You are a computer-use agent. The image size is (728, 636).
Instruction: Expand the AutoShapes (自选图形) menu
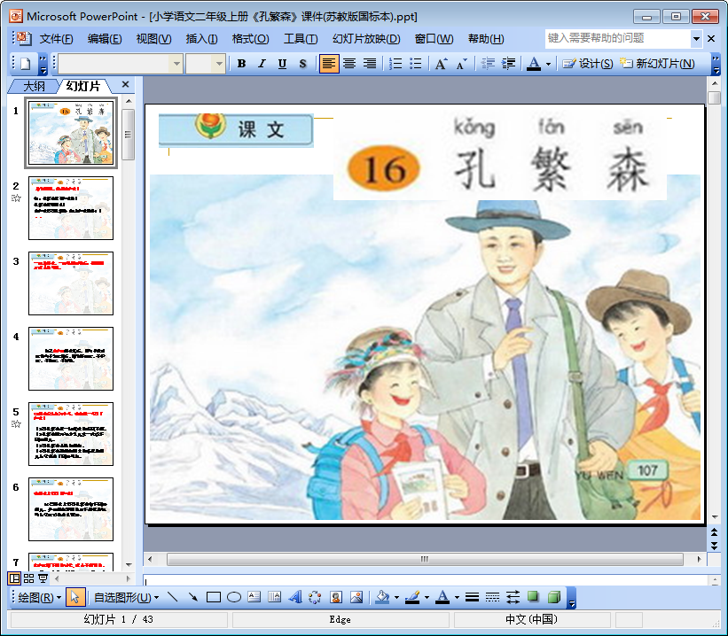(122, 597)
